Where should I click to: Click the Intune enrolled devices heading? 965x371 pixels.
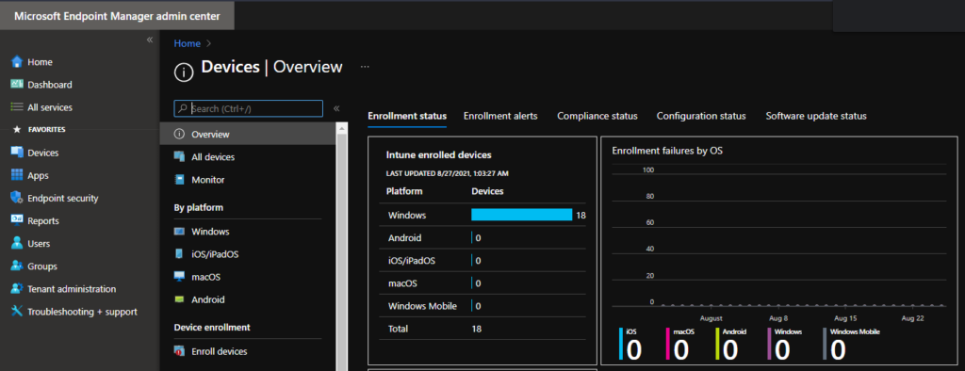click(439, 155)
